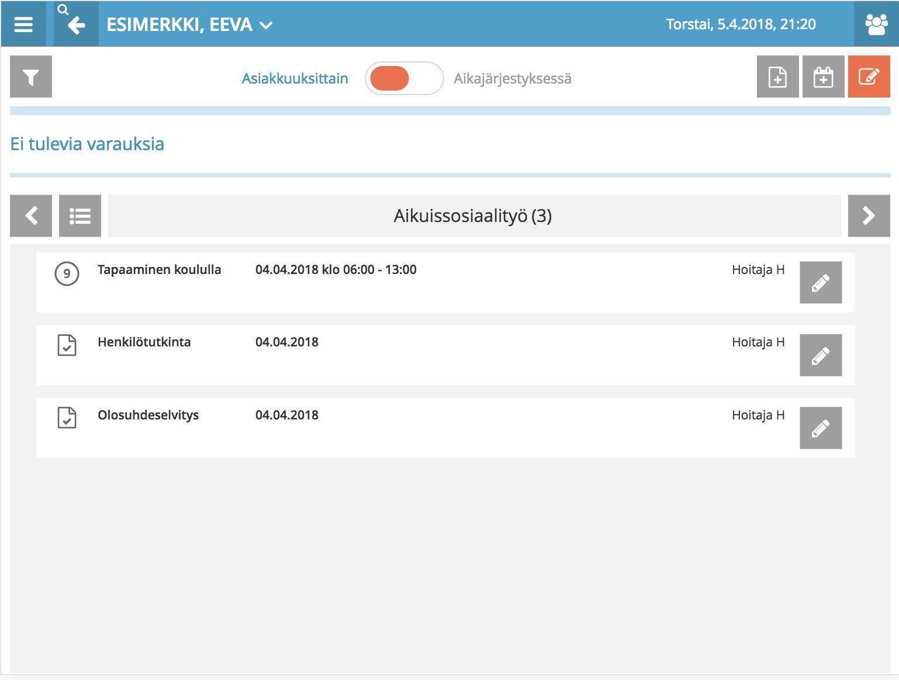Toggle Asiakkuuksittain / Aikajärjestyksessä switch
The image size is (899, 680).
pos(404,78)
